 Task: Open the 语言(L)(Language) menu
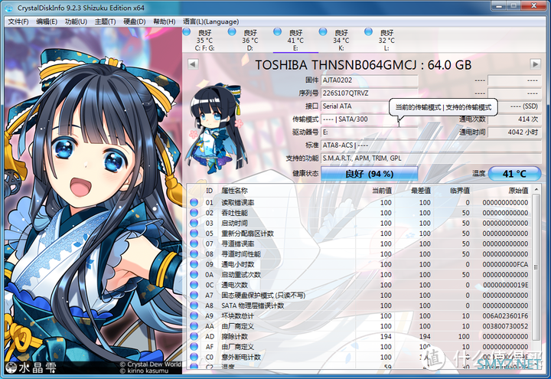click(x=211, y=21)
